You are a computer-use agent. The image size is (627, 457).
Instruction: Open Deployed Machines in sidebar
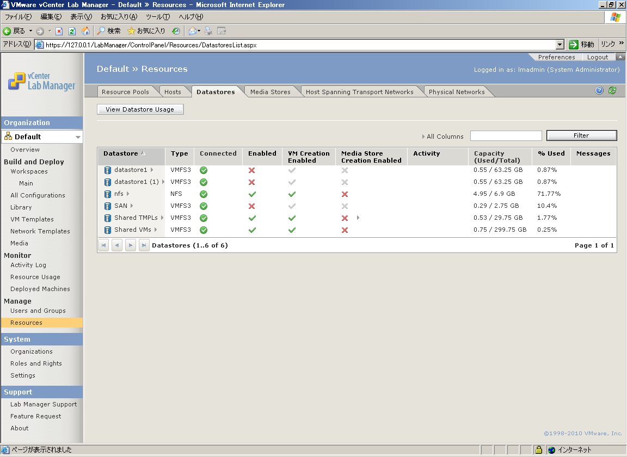click(x=40, y=289)
